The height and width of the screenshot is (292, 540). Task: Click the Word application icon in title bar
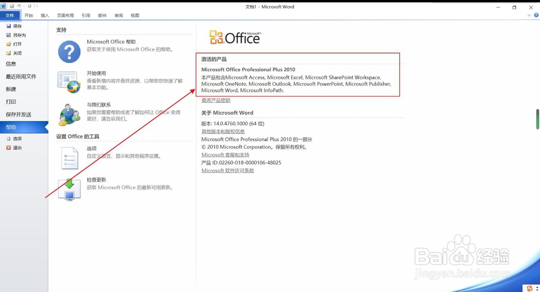tap(3, 6)
